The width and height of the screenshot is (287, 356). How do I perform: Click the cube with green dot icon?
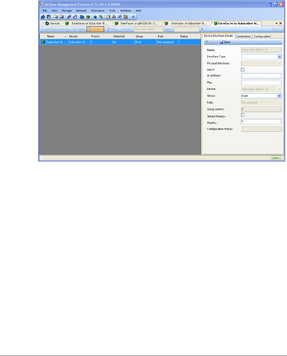(101, 17)
